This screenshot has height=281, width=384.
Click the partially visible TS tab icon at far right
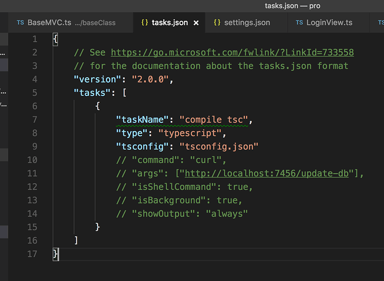(x=381, y=22)
